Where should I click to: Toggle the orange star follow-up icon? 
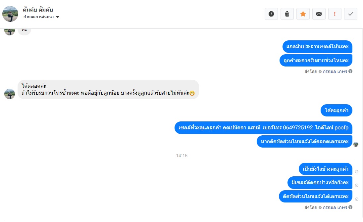point(303,14)
